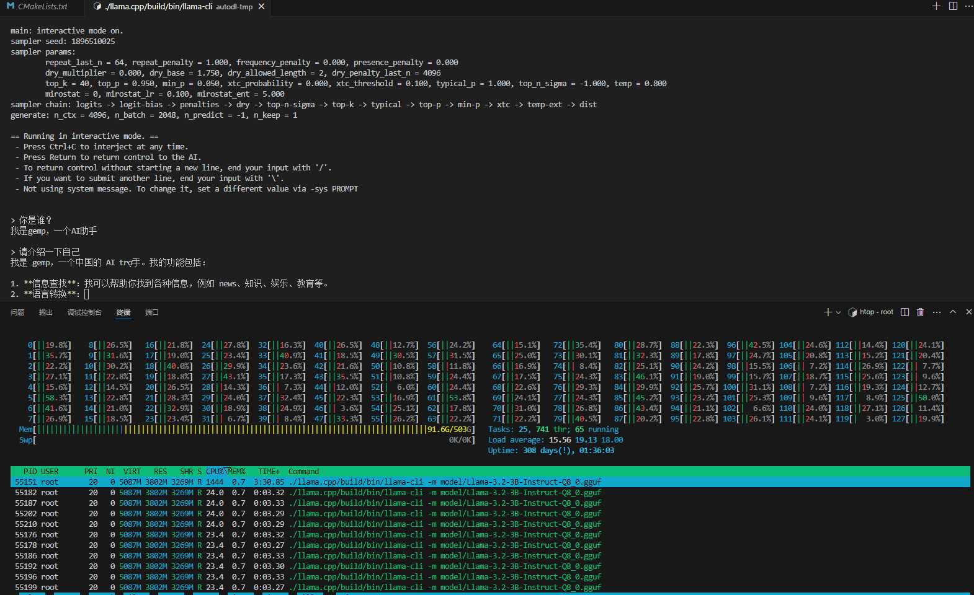
Task: Click the terminal icon on the llama-cli tab
Action: pyautogui.click(x=97, y=6)
